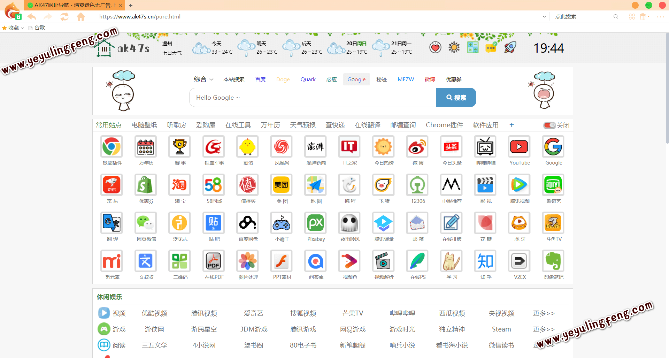Open the 铁血军事 icon
This screenshot has height=358, width=669.
(x=214, y=147)
